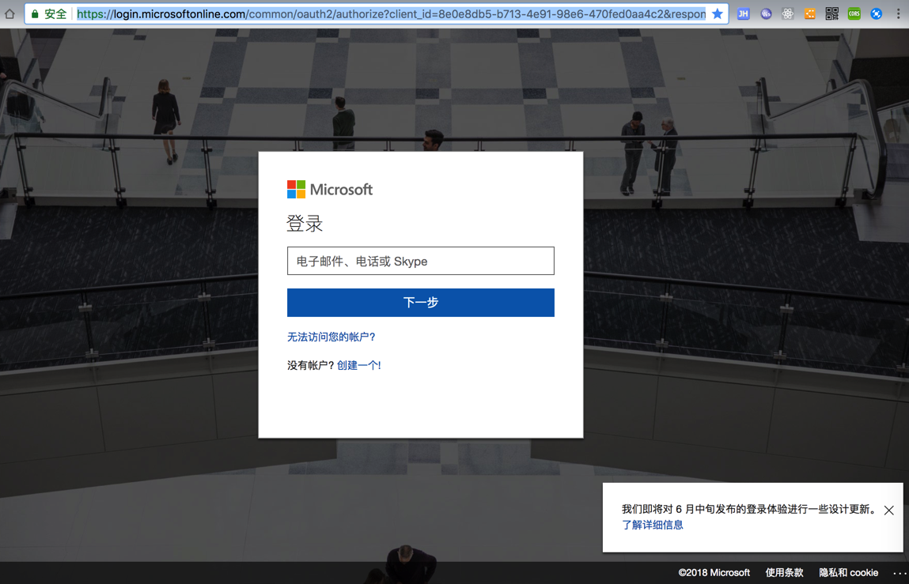Open the 了解详细信息 link
The width and height of the screenshot is (909, 584).
652,525
